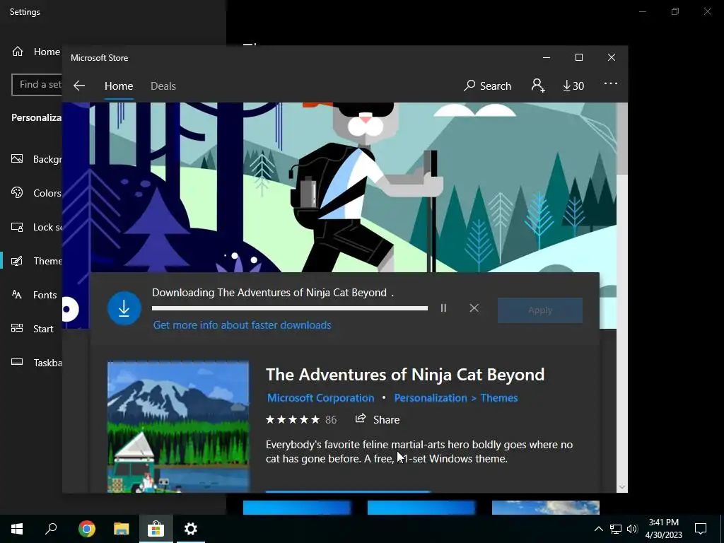Open the 3:41 PM clock and calendar
This screenshot has height=543, width=724.
point(663,529)
